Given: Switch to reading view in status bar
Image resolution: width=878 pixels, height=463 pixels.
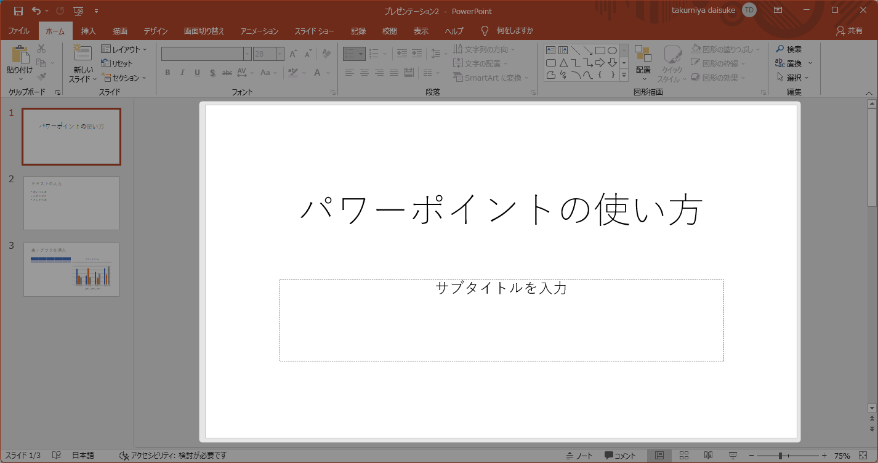Looking at the screenshot, I should pyautogui.click(x=709, y=456).
